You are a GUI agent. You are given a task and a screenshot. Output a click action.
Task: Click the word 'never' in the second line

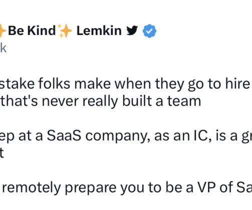click(60, 101)
